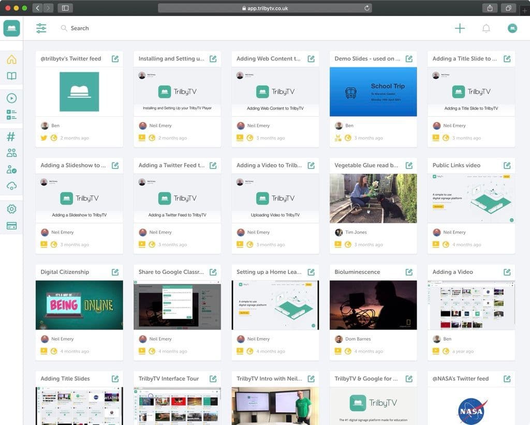Viewport: 530px width, 425px height.
Task: Click the TrilbyTV Intro with Neil title
Action: 269,379
